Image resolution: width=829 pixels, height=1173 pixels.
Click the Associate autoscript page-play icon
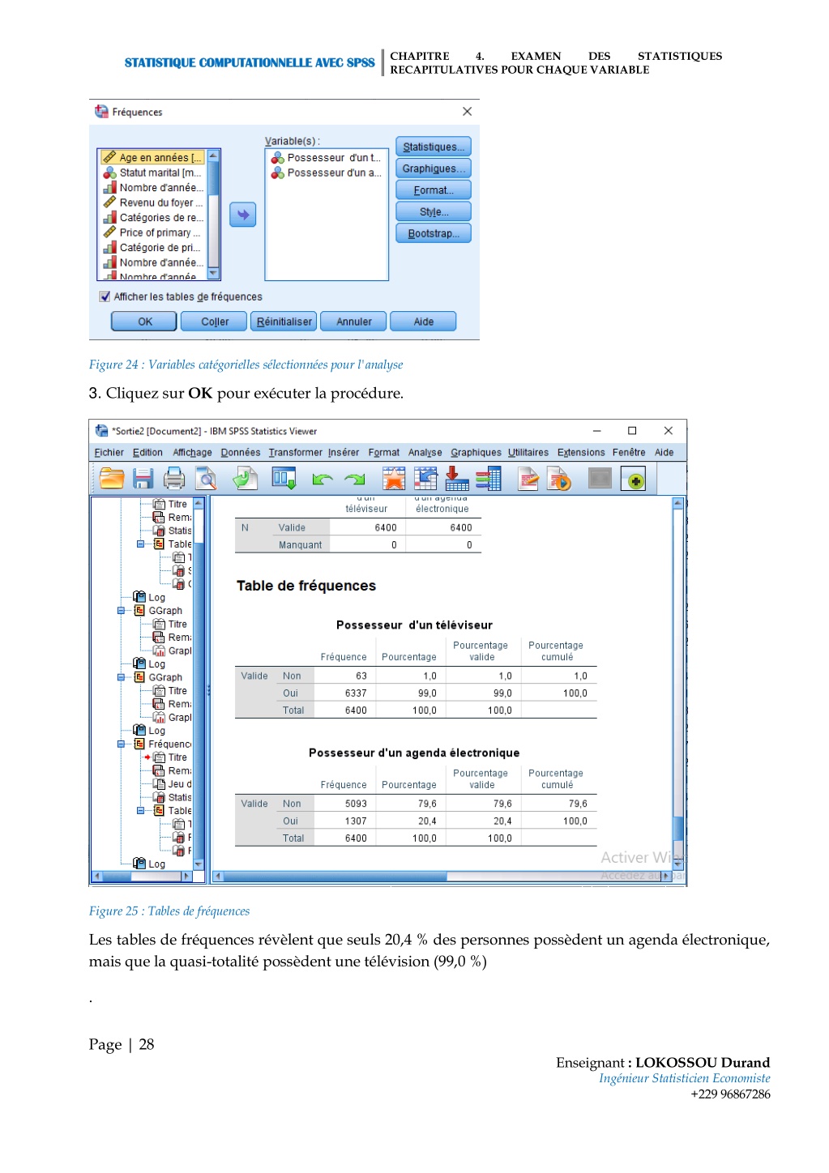click(559, 480)
